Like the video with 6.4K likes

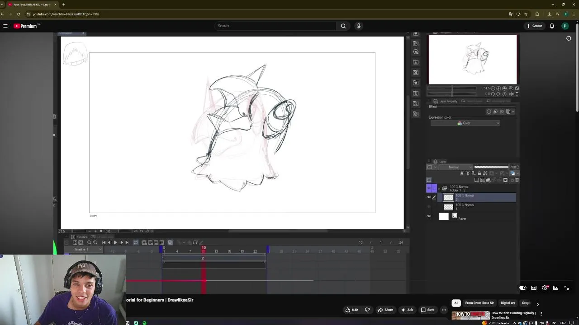352,310
